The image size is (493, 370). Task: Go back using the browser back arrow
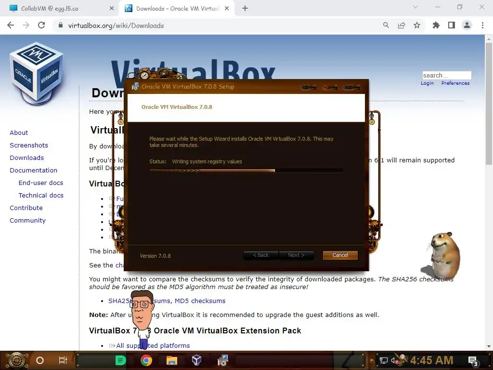(x=11, y=26)
